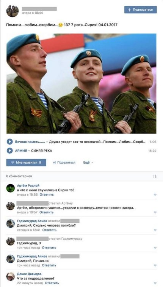163x287 pixels.
Task: Open Денис Давыдов's avatar thumbnail
Action: coord(10,276)
